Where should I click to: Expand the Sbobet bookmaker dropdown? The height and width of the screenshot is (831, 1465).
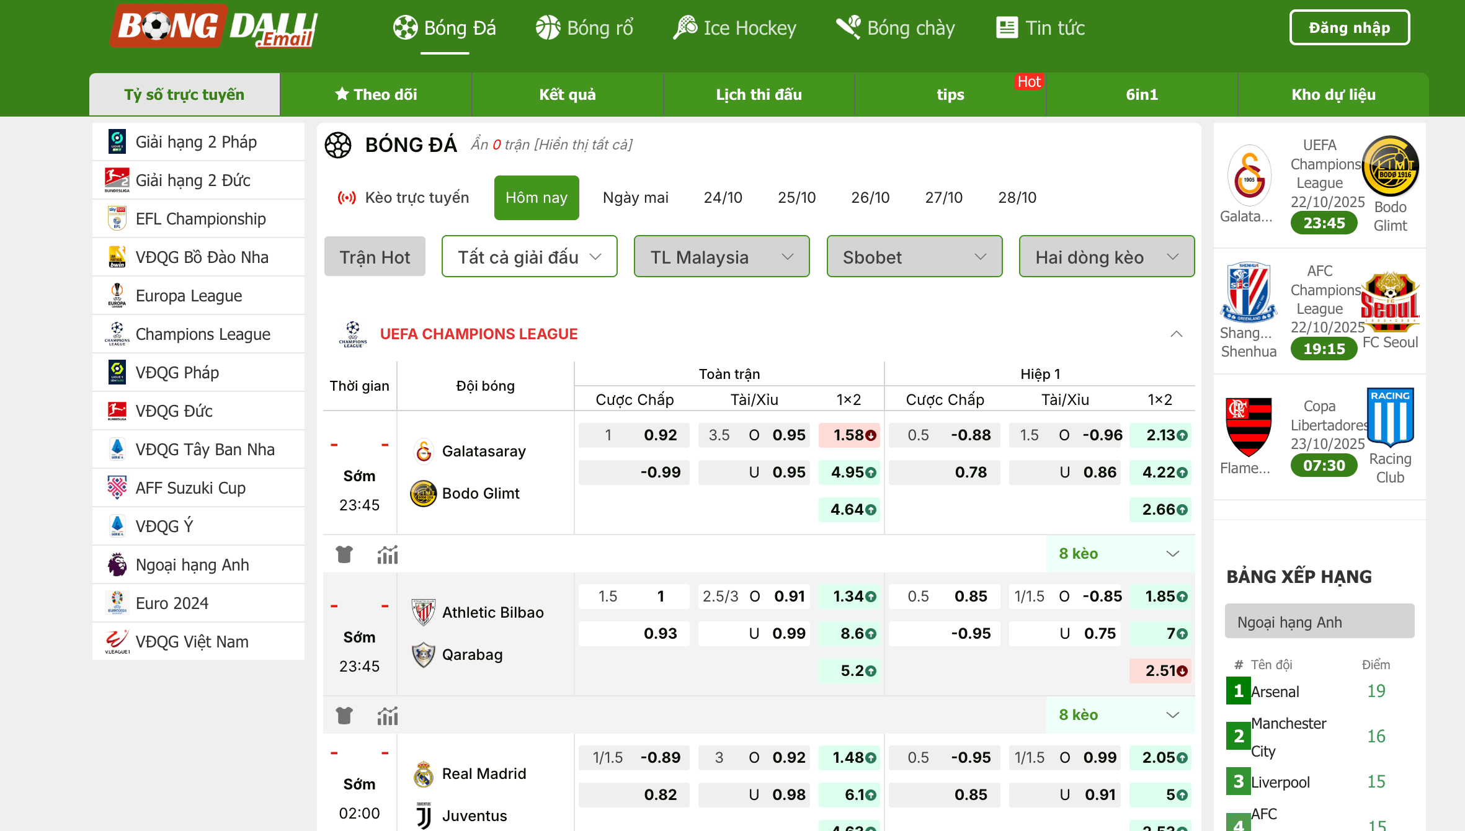[x=914, y=256]
